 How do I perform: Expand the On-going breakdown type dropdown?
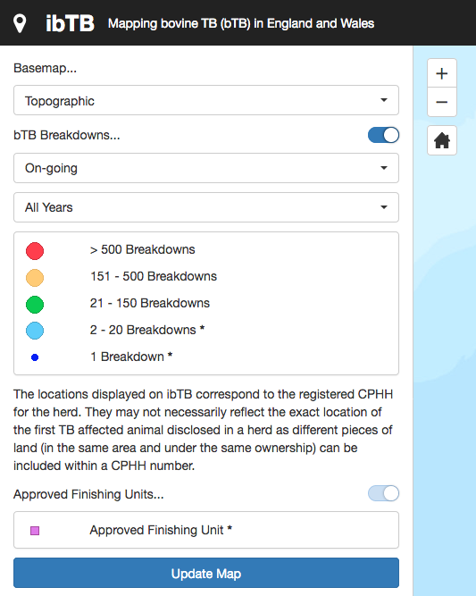point(206,168)
